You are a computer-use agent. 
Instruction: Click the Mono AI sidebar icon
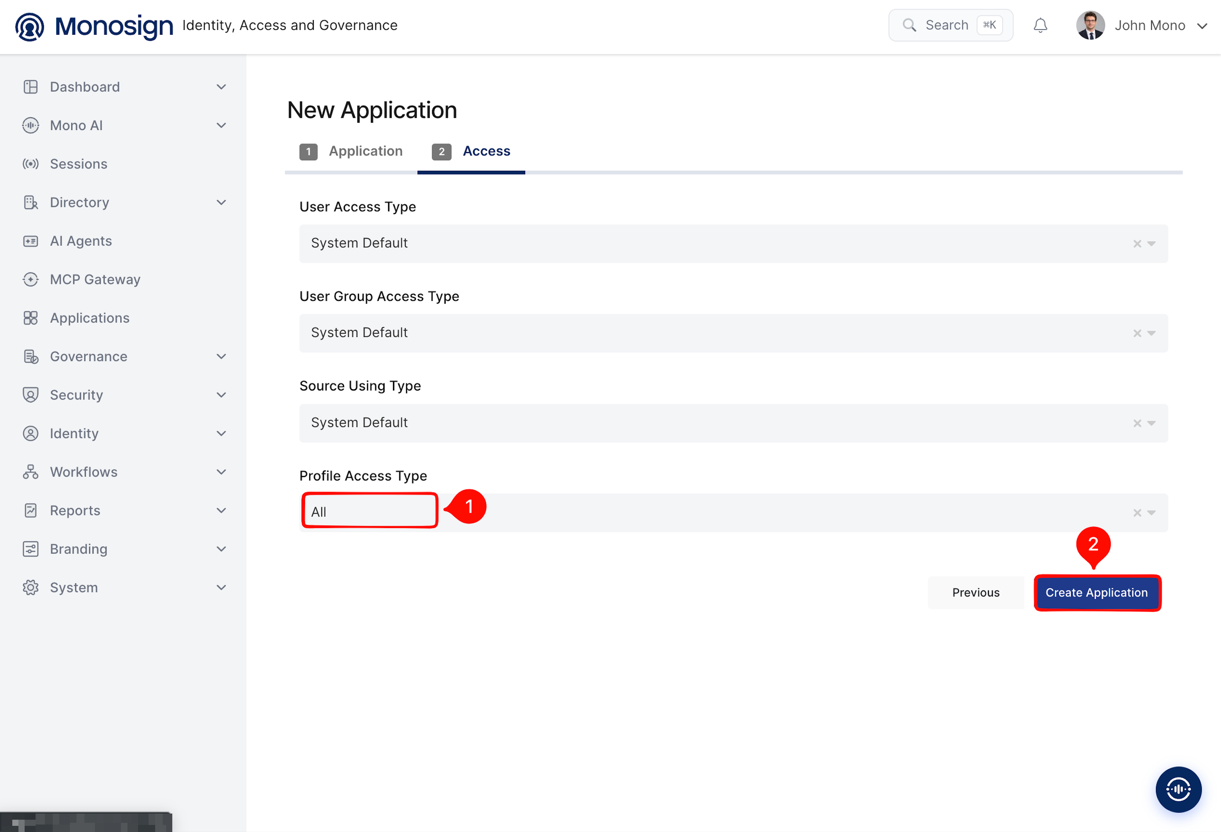click(30, 125)
